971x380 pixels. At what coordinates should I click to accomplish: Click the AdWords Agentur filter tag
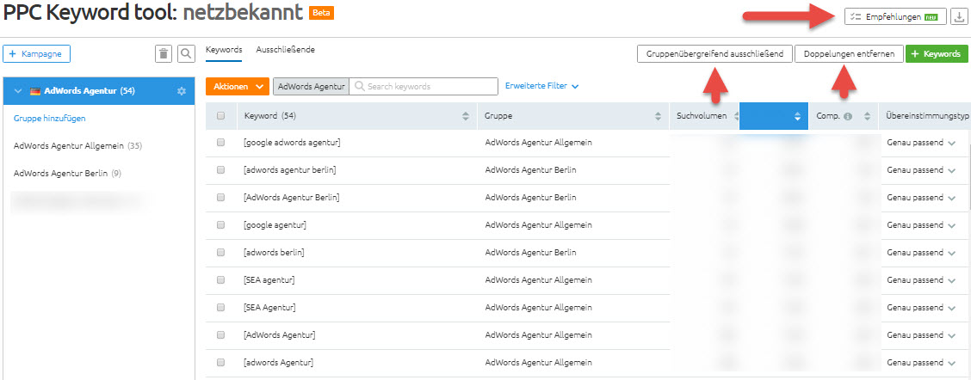pyautogui.click(x=311, y=87)
